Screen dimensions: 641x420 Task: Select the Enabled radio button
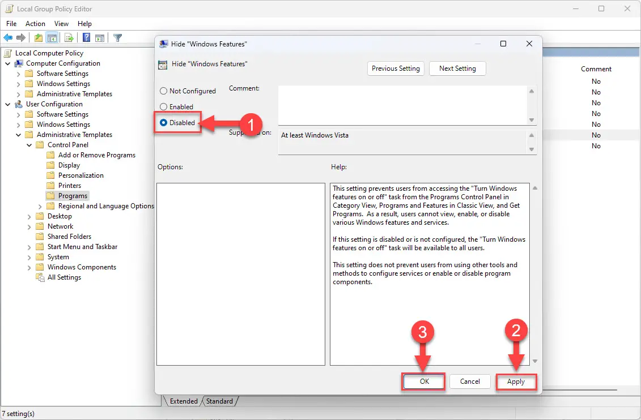[164, 106]
